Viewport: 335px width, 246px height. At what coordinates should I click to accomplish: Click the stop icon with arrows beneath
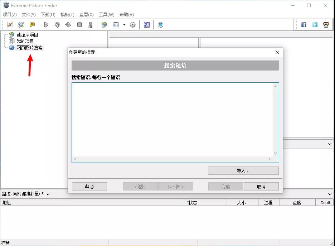pos(91,25)
